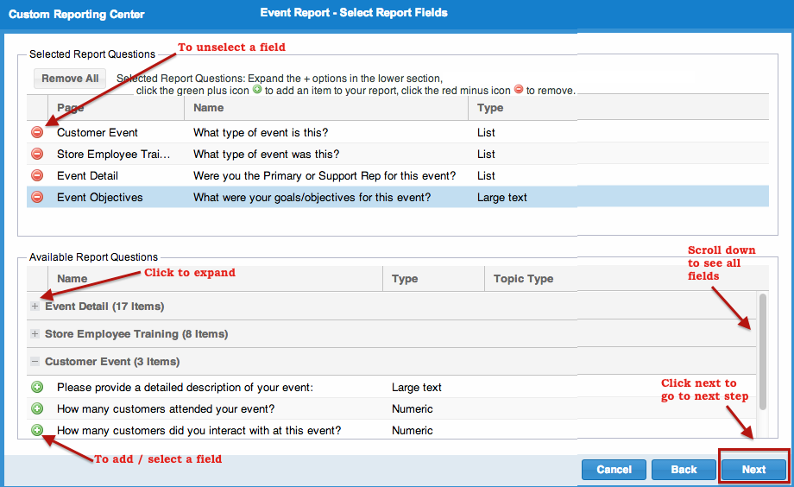Screen dimensions: 794x487
Task: Collapse Customer Event (3 Items) group
Action: (35, 362)
